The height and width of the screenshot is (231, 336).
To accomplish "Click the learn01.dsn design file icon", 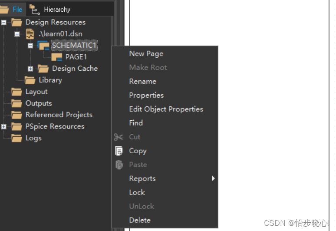I will tap(30, 34).
